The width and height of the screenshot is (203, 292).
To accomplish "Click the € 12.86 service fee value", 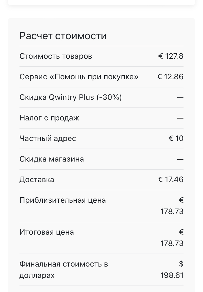I will (170, 77).
